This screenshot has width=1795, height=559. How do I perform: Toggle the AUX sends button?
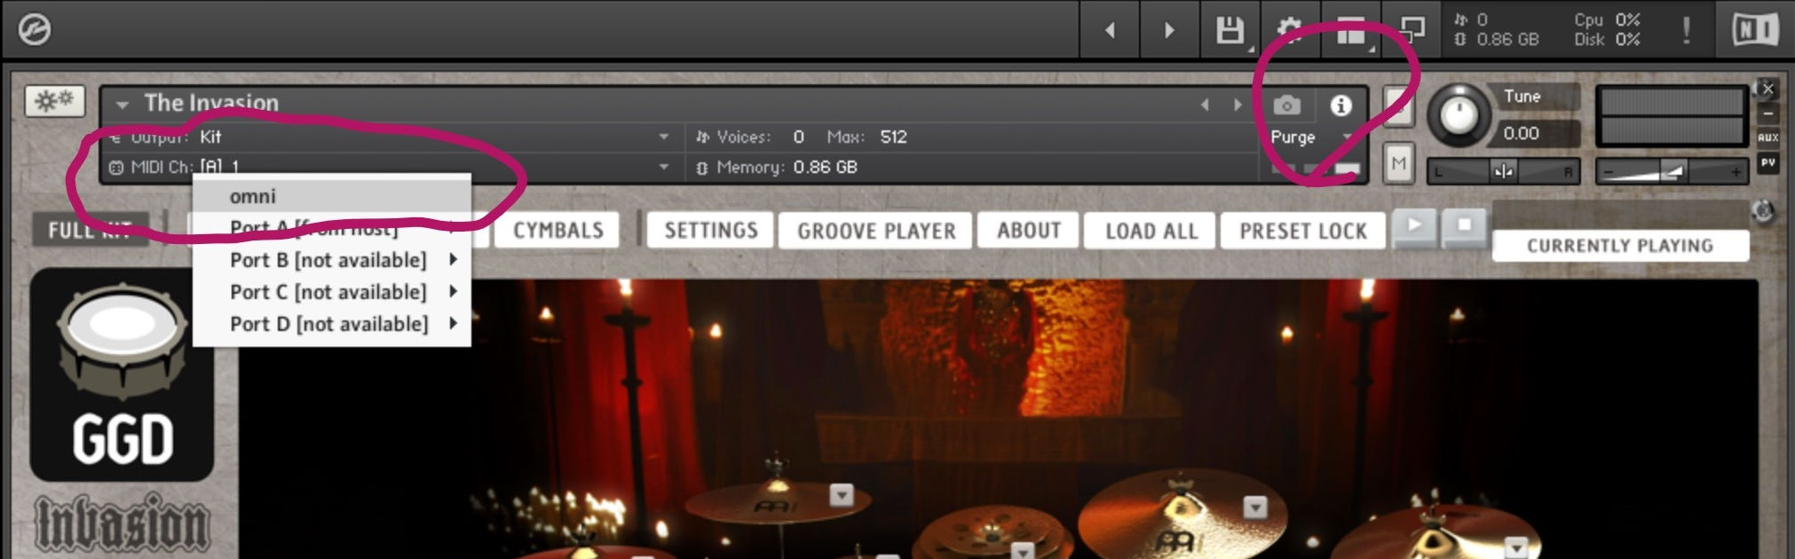[1767, 138]
